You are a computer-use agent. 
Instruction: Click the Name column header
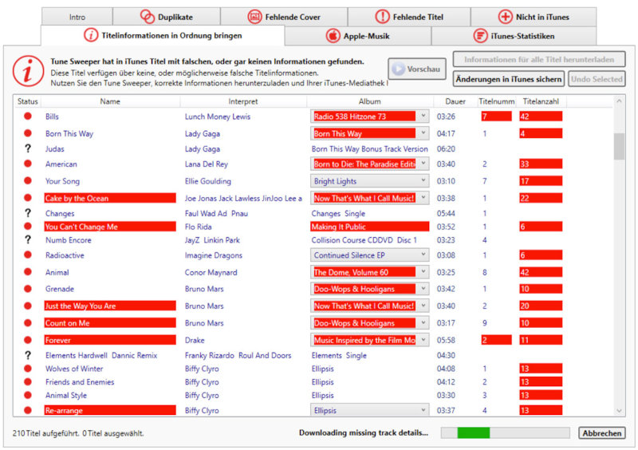[x=110, y=101]
